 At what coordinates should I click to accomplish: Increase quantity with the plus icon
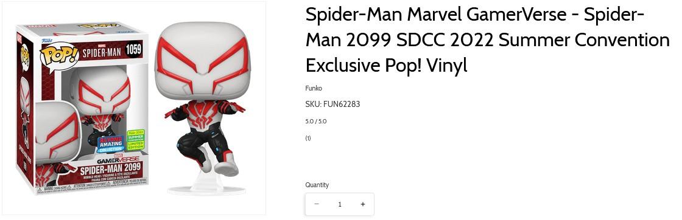point(363,204)
